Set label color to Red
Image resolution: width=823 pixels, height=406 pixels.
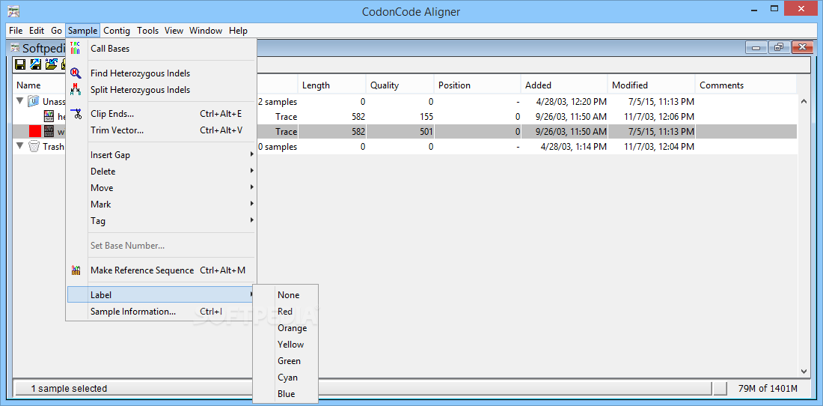(286, 312)
